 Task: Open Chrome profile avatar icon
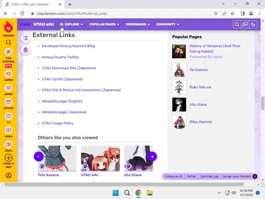(x=251, y=13)
